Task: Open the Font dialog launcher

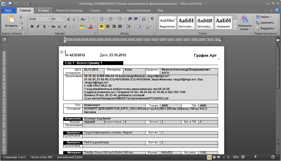Action: pyautogui.click(x=95, y=33)
